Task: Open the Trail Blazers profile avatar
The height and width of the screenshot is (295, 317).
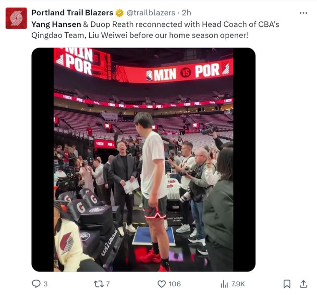Action: tap(16, 18)
